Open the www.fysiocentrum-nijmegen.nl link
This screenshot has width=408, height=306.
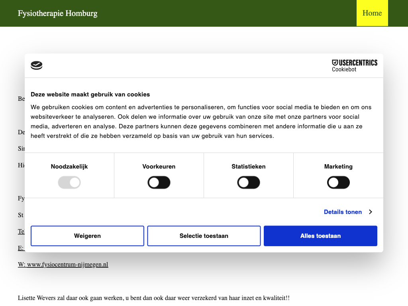pyautogui.click(x=63, y=265)
